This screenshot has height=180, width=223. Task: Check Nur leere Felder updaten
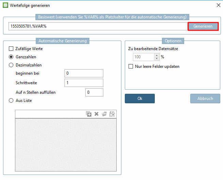131,66
